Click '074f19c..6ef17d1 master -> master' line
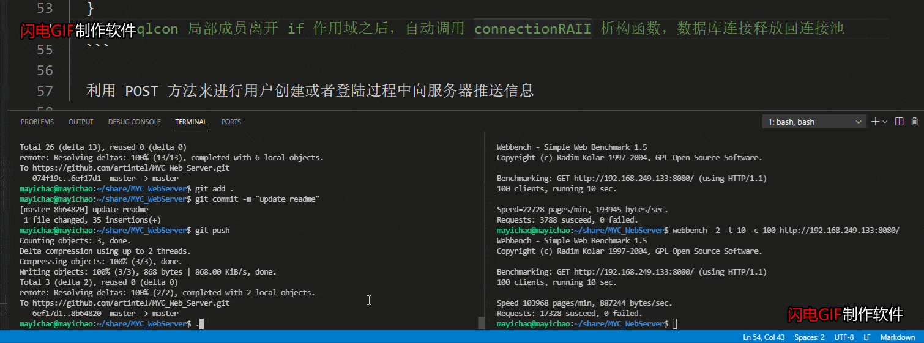The height and width of the screenshot is (343, 924). click(x=105, y=179)
